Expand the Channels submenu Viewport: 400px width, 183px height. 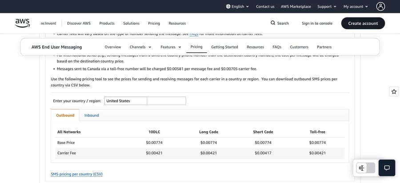click(x=140, y=47)
